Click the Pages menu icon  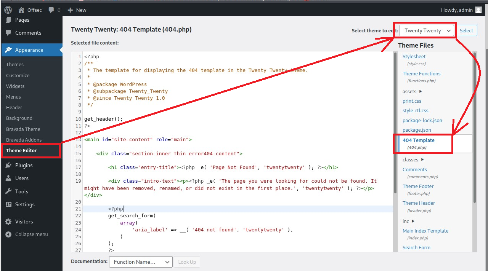[8, 20]
